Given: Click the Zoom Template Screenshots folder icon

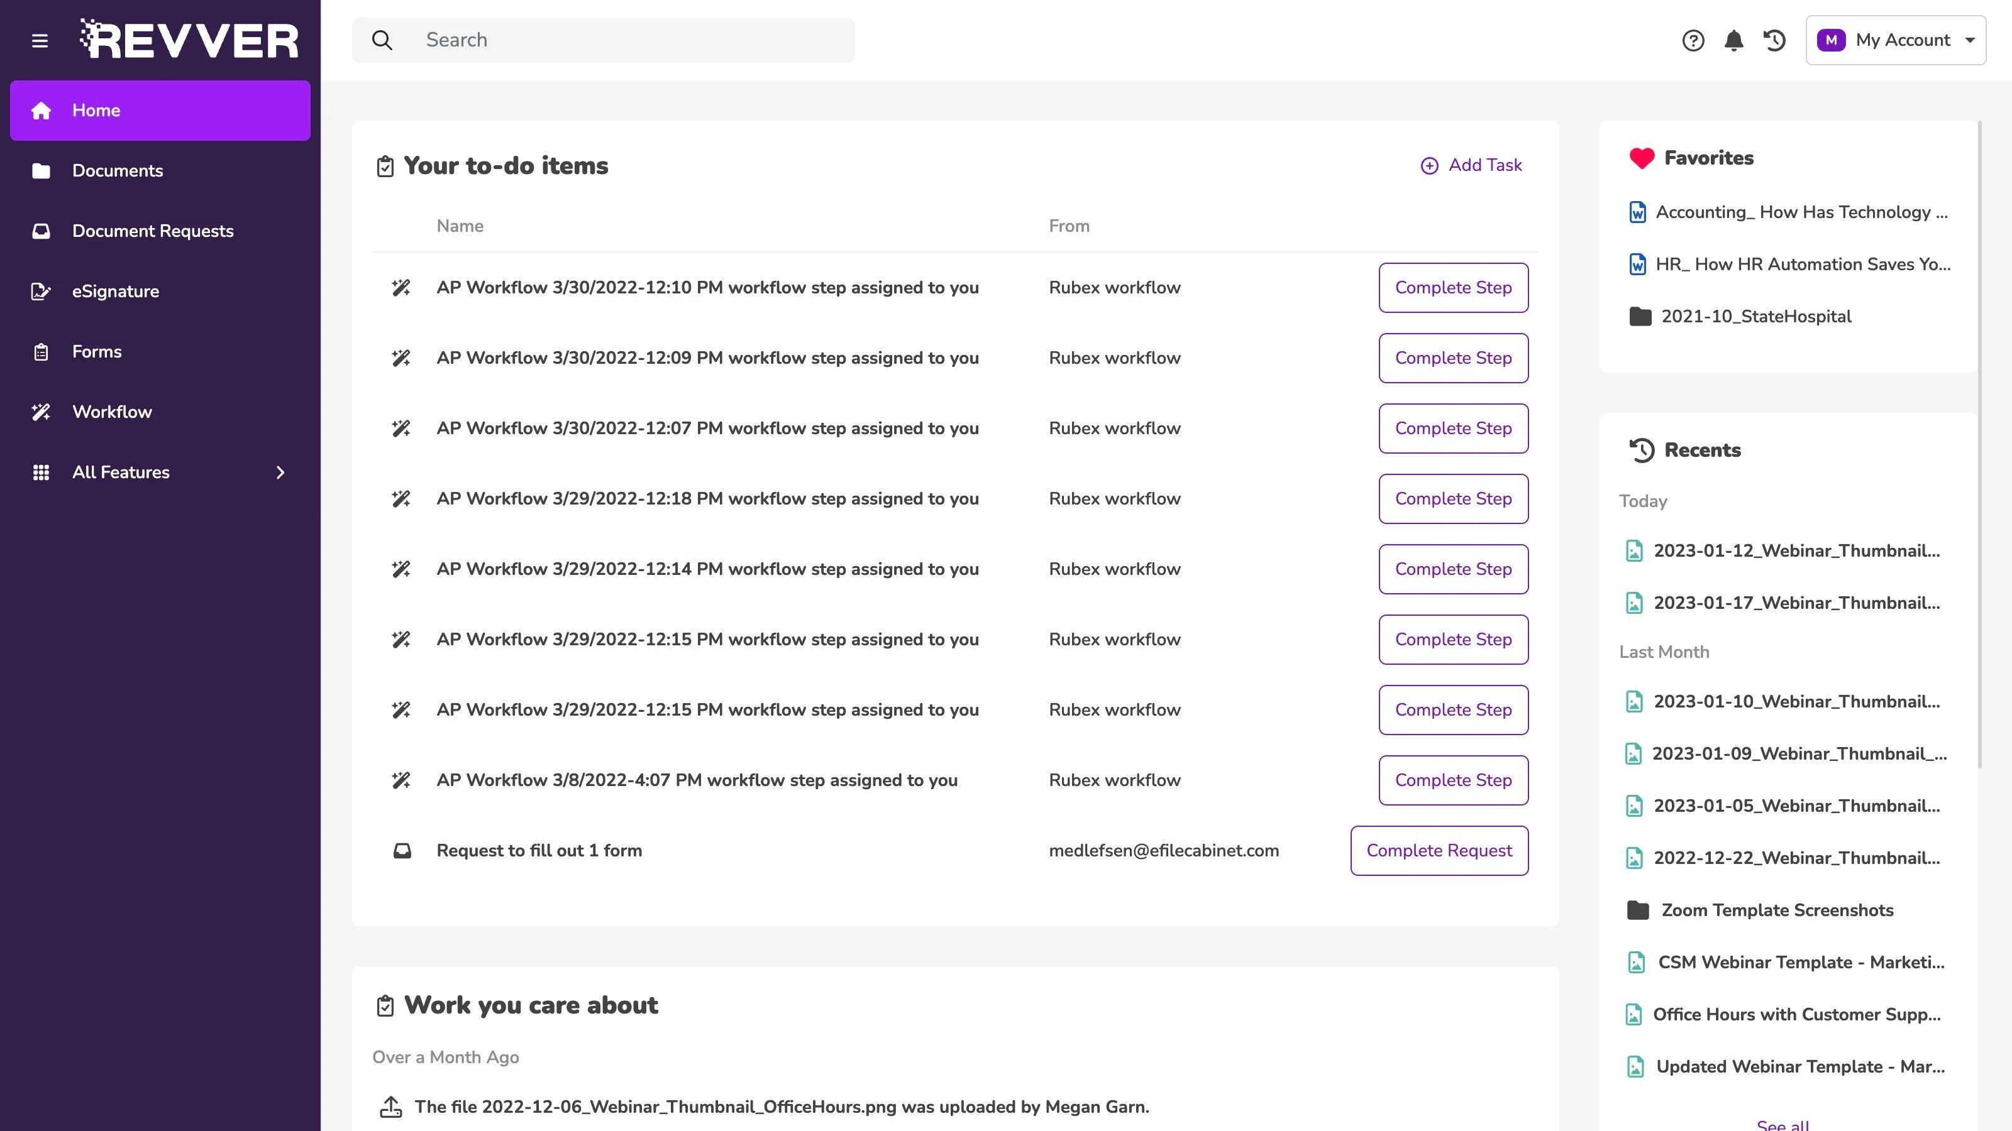Looking at the screenshot, I should click(x=1637, y=910).
